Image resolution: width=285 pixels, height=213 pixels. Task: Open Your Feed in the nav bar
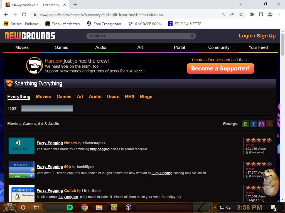point(258,47)
